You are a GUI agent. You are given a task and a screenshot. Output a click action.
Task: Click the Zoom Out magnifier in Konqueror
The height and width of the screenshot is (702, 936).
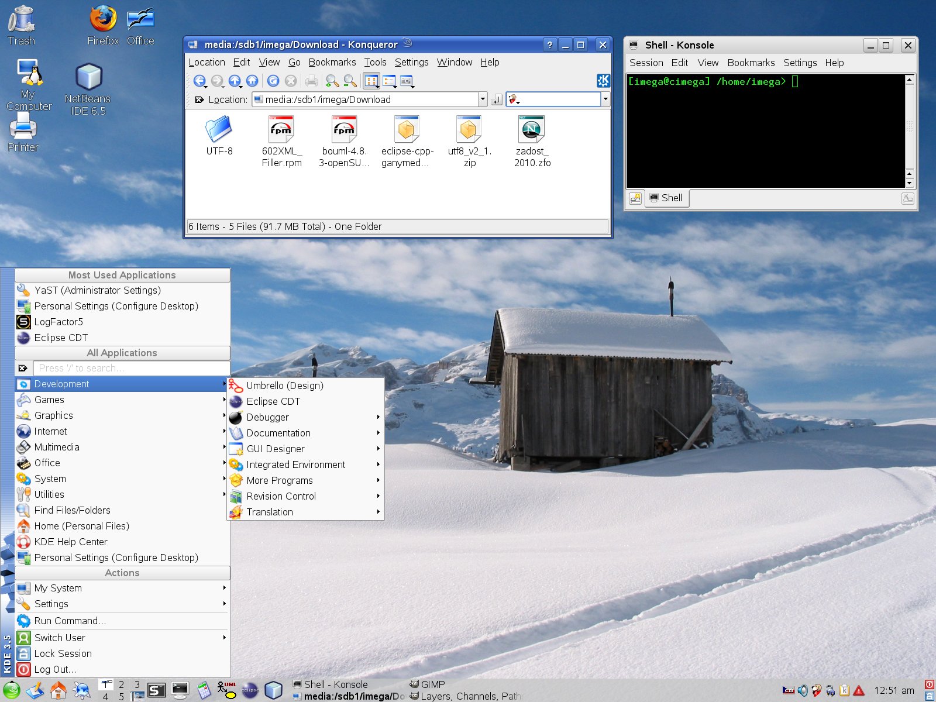click(350, 81)
